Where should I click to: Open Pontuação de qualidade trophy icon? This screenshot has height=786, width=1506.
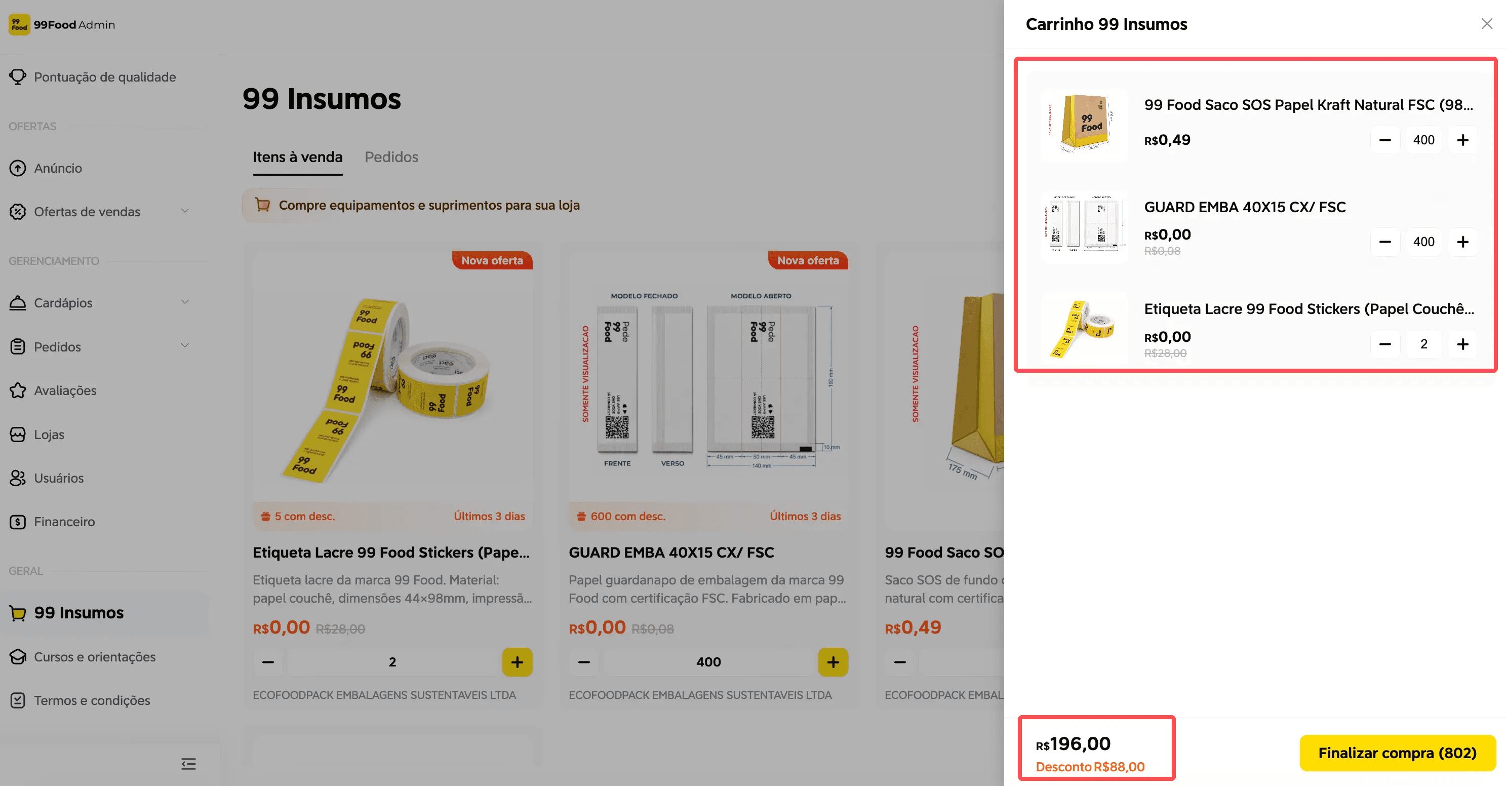point(18,76)
